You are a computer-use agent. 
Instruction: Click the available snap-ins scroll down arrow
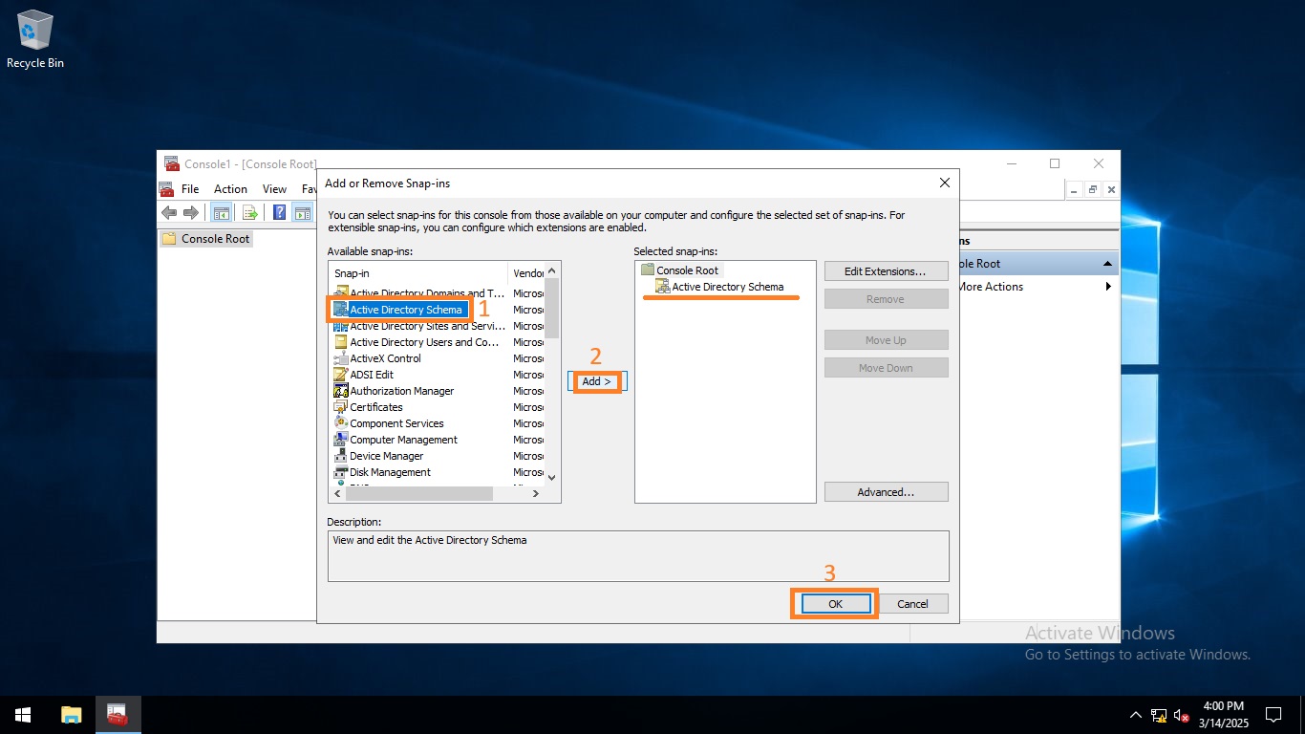click(x=551, y=477)
